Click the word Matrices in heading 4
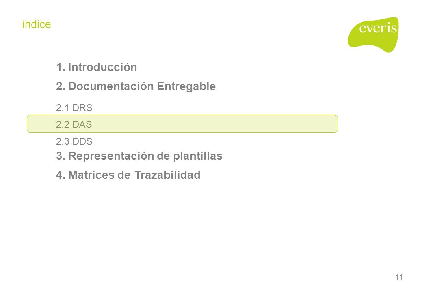422x291 pixels. coord(91,175)
